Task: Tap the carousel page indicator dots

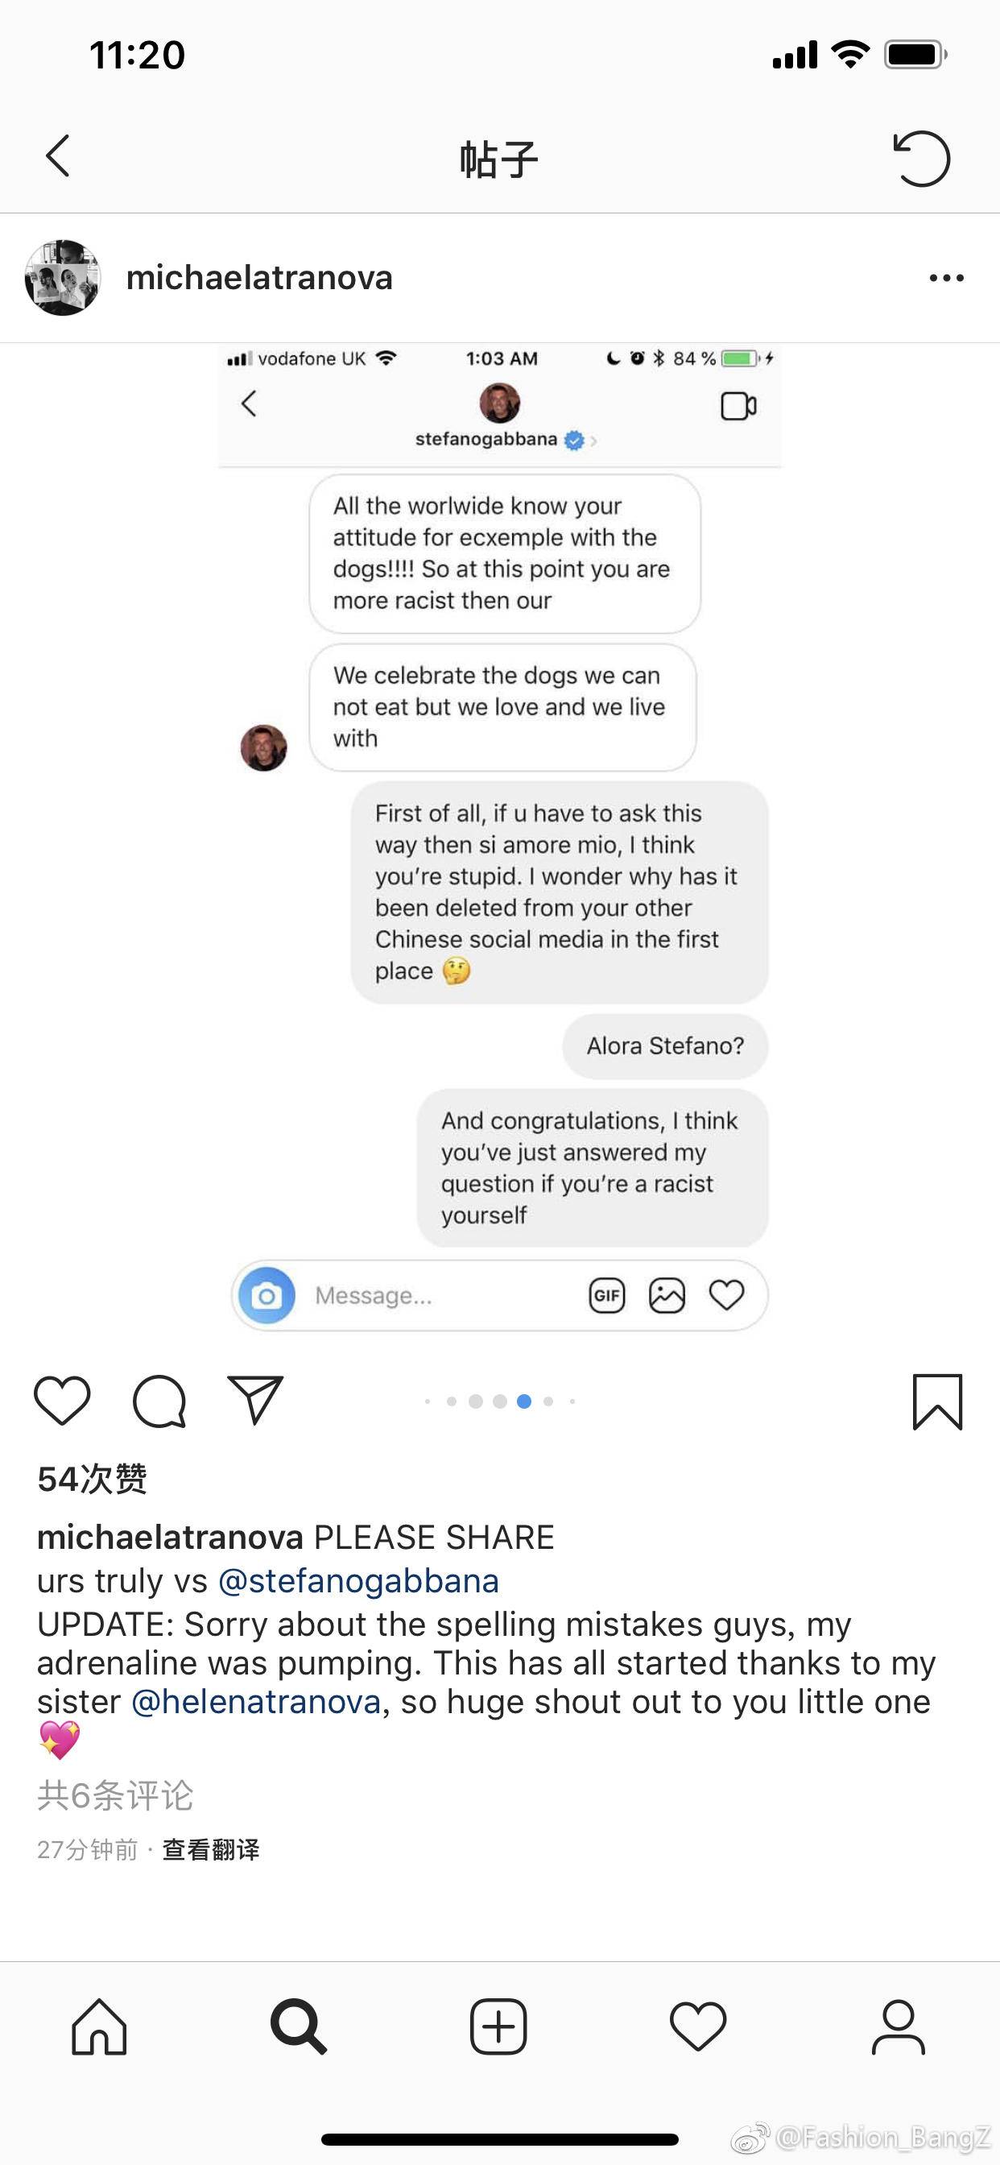Action: pyautogui.click(x=500, y=1401)
